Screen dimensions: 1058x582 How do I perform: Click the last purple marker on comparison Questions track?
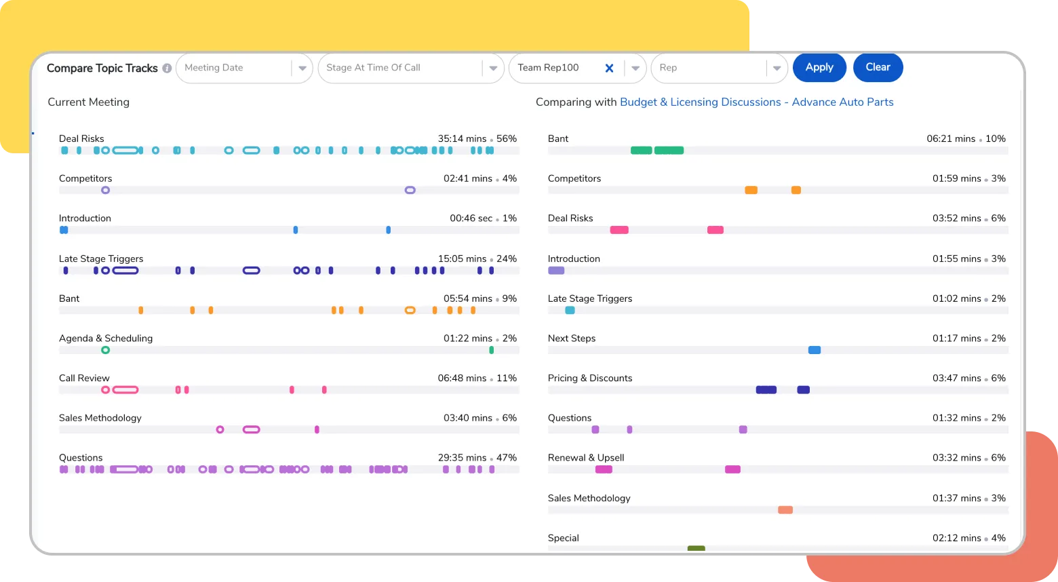[743, 429]
